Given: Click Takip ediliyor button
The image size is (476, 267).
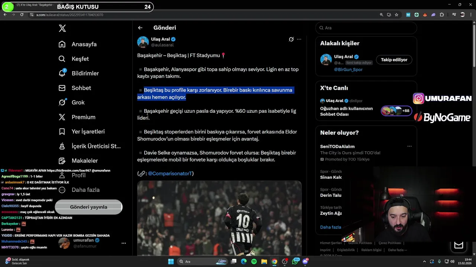Looking at the screenshot, I should pos(394,60).
